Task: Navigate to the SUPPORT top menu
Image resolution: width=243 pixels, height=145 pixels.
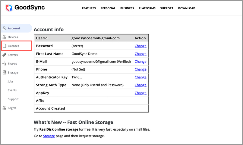Action: pyautogui.click(x=167, y=8)
